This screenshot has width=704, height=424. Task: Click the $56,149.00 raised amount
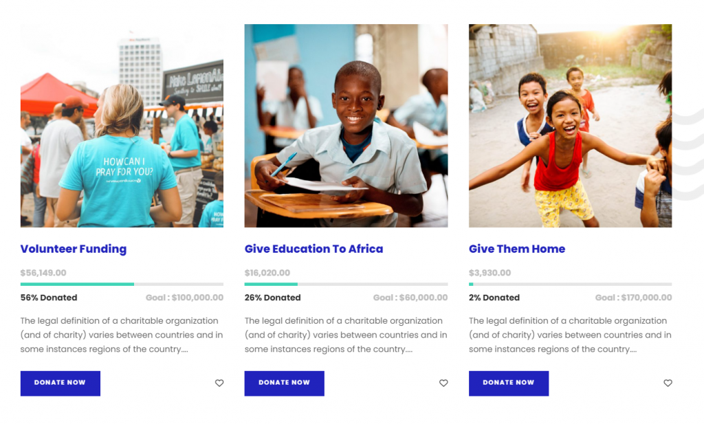pyautogui.click(x=43, y=273)
